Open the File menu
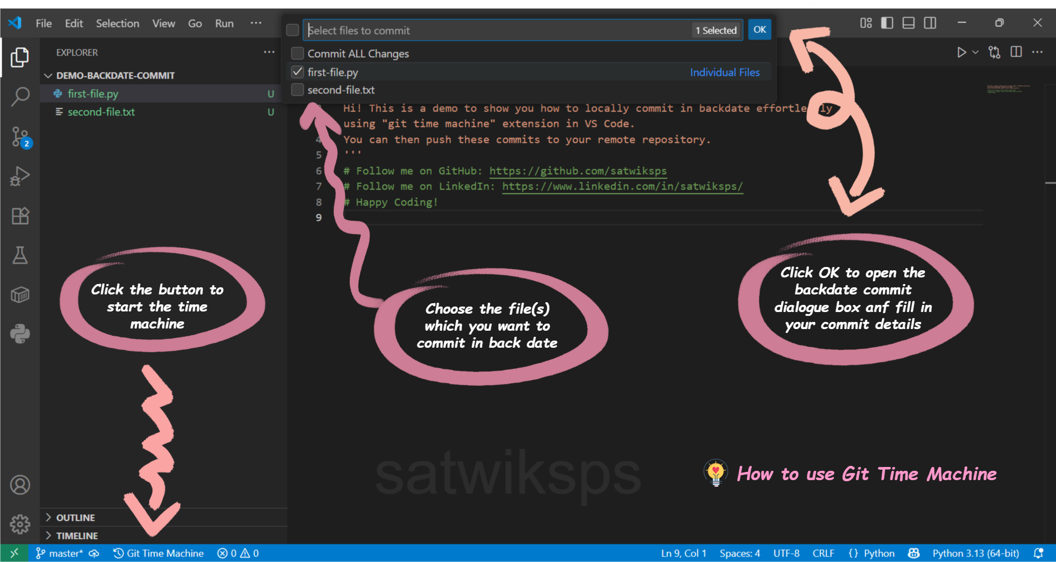 click(43, 23)
